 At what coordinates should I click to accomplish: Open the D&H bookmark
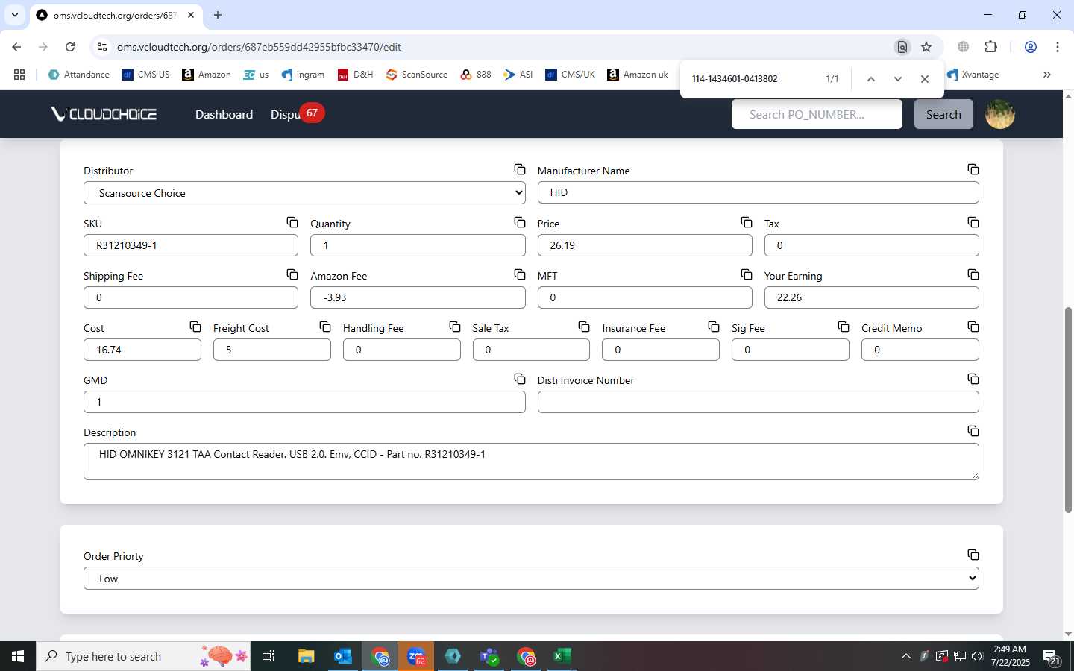356,75
